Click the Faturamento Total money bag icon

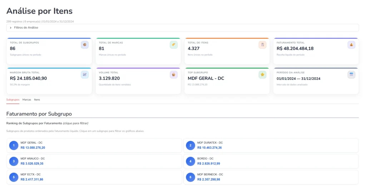tap(351, 45)
